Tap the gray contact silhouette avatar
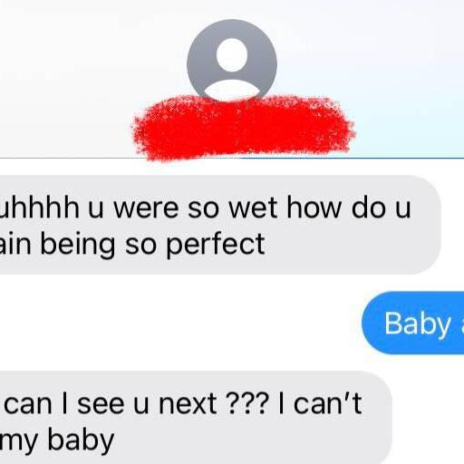This screenshot has height=464, width=464. (x=232, y=60)
